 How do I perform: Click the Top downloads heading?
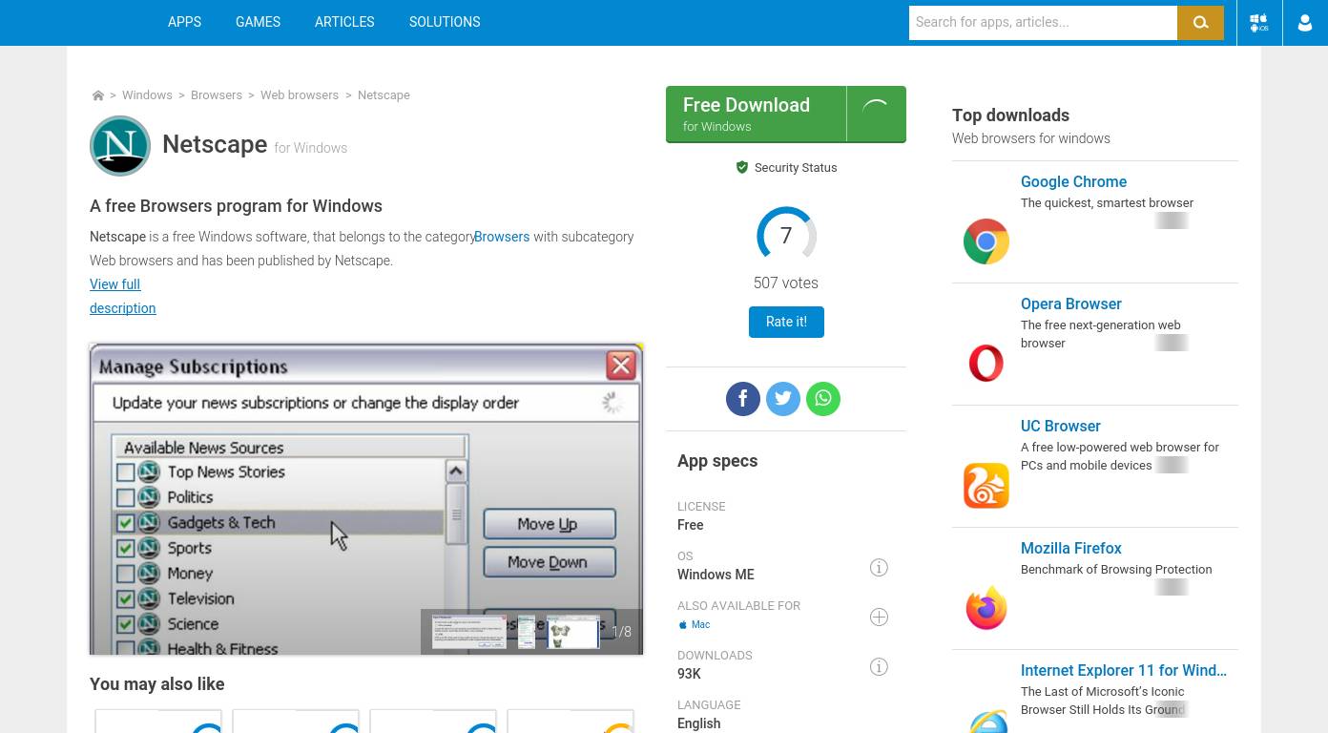(1010, 115)
